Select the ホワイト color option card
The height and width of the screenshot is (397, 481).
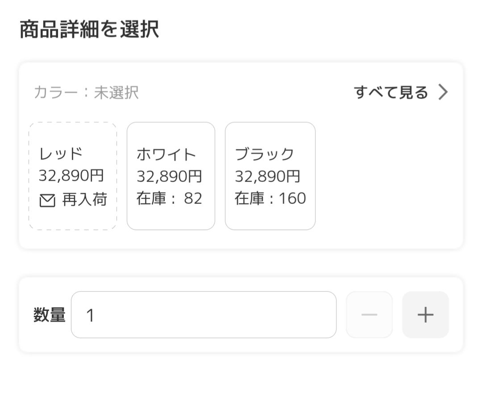point(171,176)
